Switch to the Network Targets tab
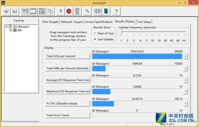Screen dimensions: 199x127 pos(72,22)
